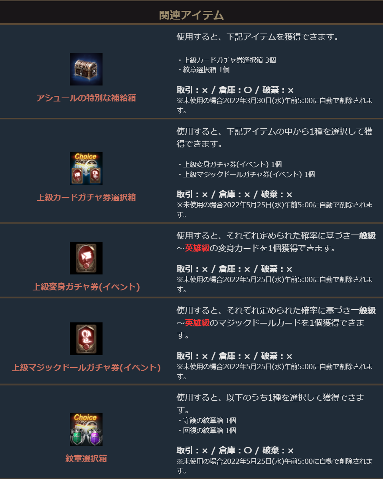
Task: Click the red 英雄級 text in magic doll description
Action: tap(197, 322)
